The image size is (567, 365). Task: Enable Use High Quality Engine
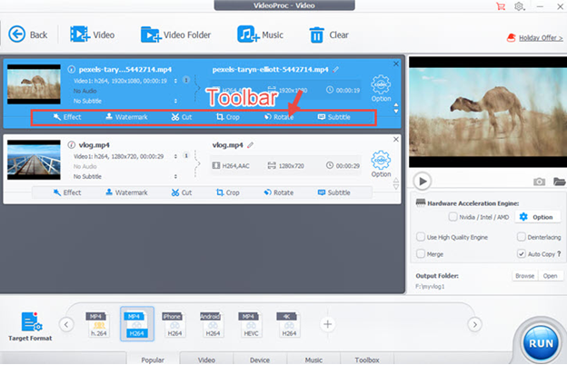[x=420, y=237]
